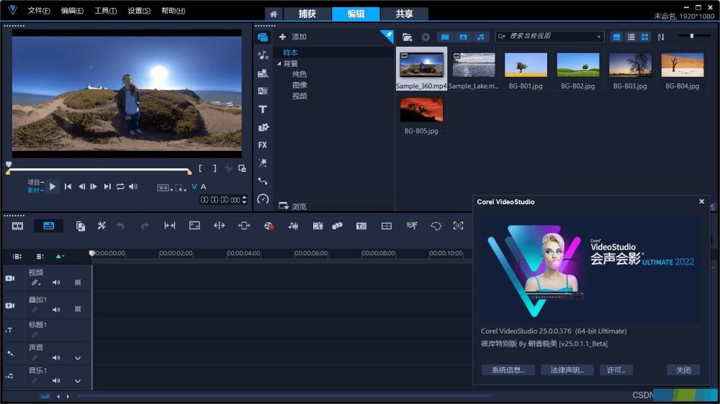The width and height of the screenshot is (720, 404).
Task: Click the import media folder icon
Action: (408, 37)
